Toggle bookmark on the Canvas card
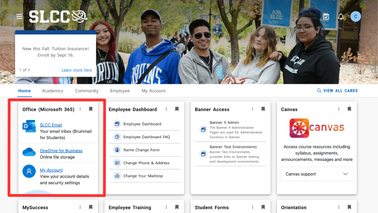This screenshot has width=378, height=213. (x=349, y=109)
